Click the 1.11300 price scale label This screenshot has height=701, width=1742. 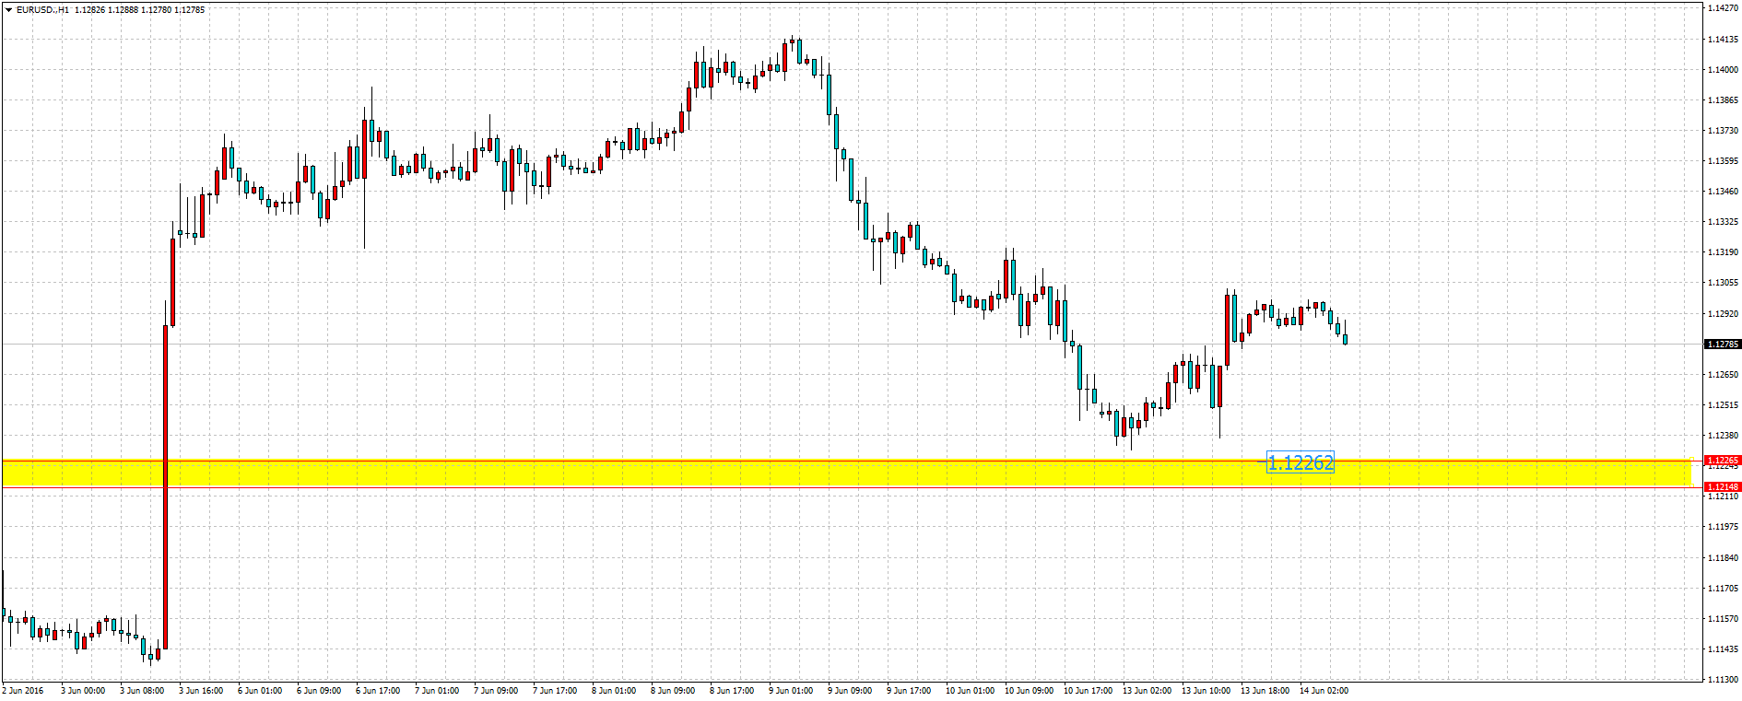tap(1723, 680)
